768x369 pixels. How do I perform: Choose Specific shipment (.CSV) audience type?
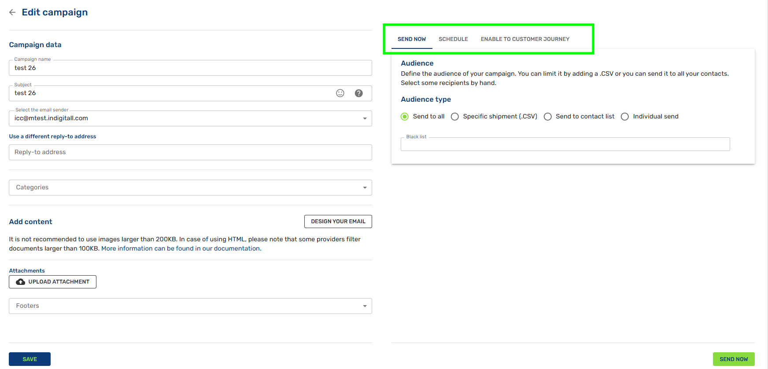click(455, 117)
